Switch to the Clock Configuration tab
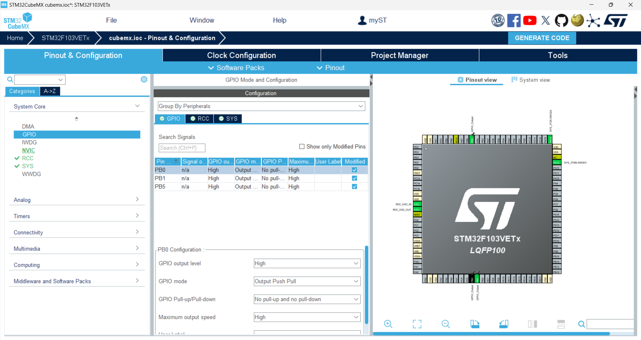This screenshot has height=340, width=641. point(242,55)
